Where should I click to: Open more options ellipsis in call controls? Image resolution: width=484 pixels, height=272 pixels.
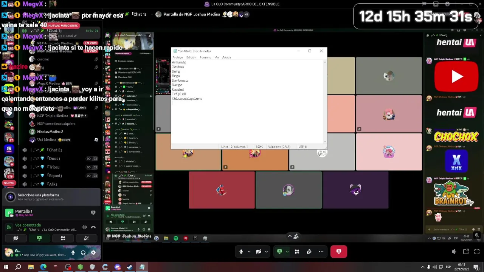(x=321, y=252)
